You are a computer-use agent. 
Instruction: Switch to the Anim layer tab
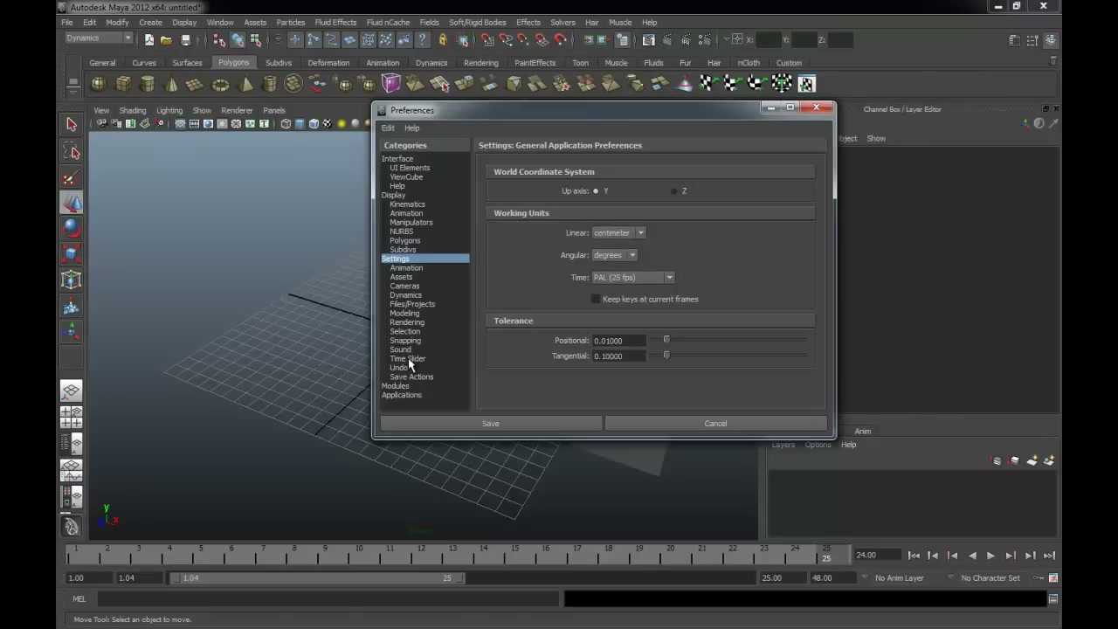tap(862, 431)
